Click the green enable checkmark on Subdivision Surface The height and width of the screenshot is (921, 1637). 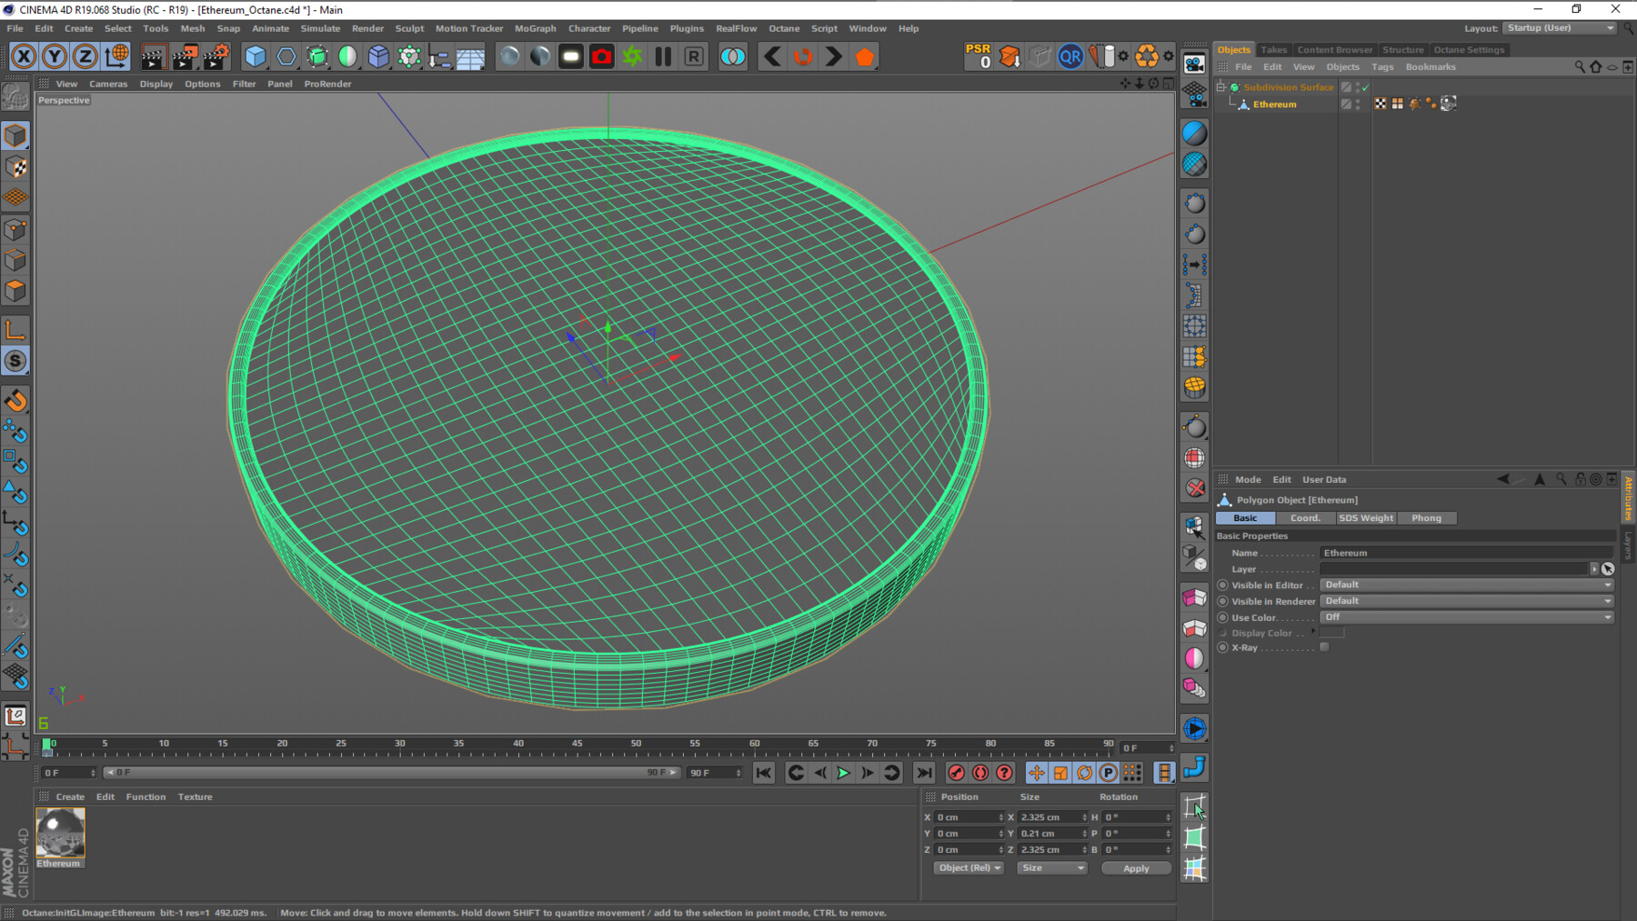(x=1365, y=87)
